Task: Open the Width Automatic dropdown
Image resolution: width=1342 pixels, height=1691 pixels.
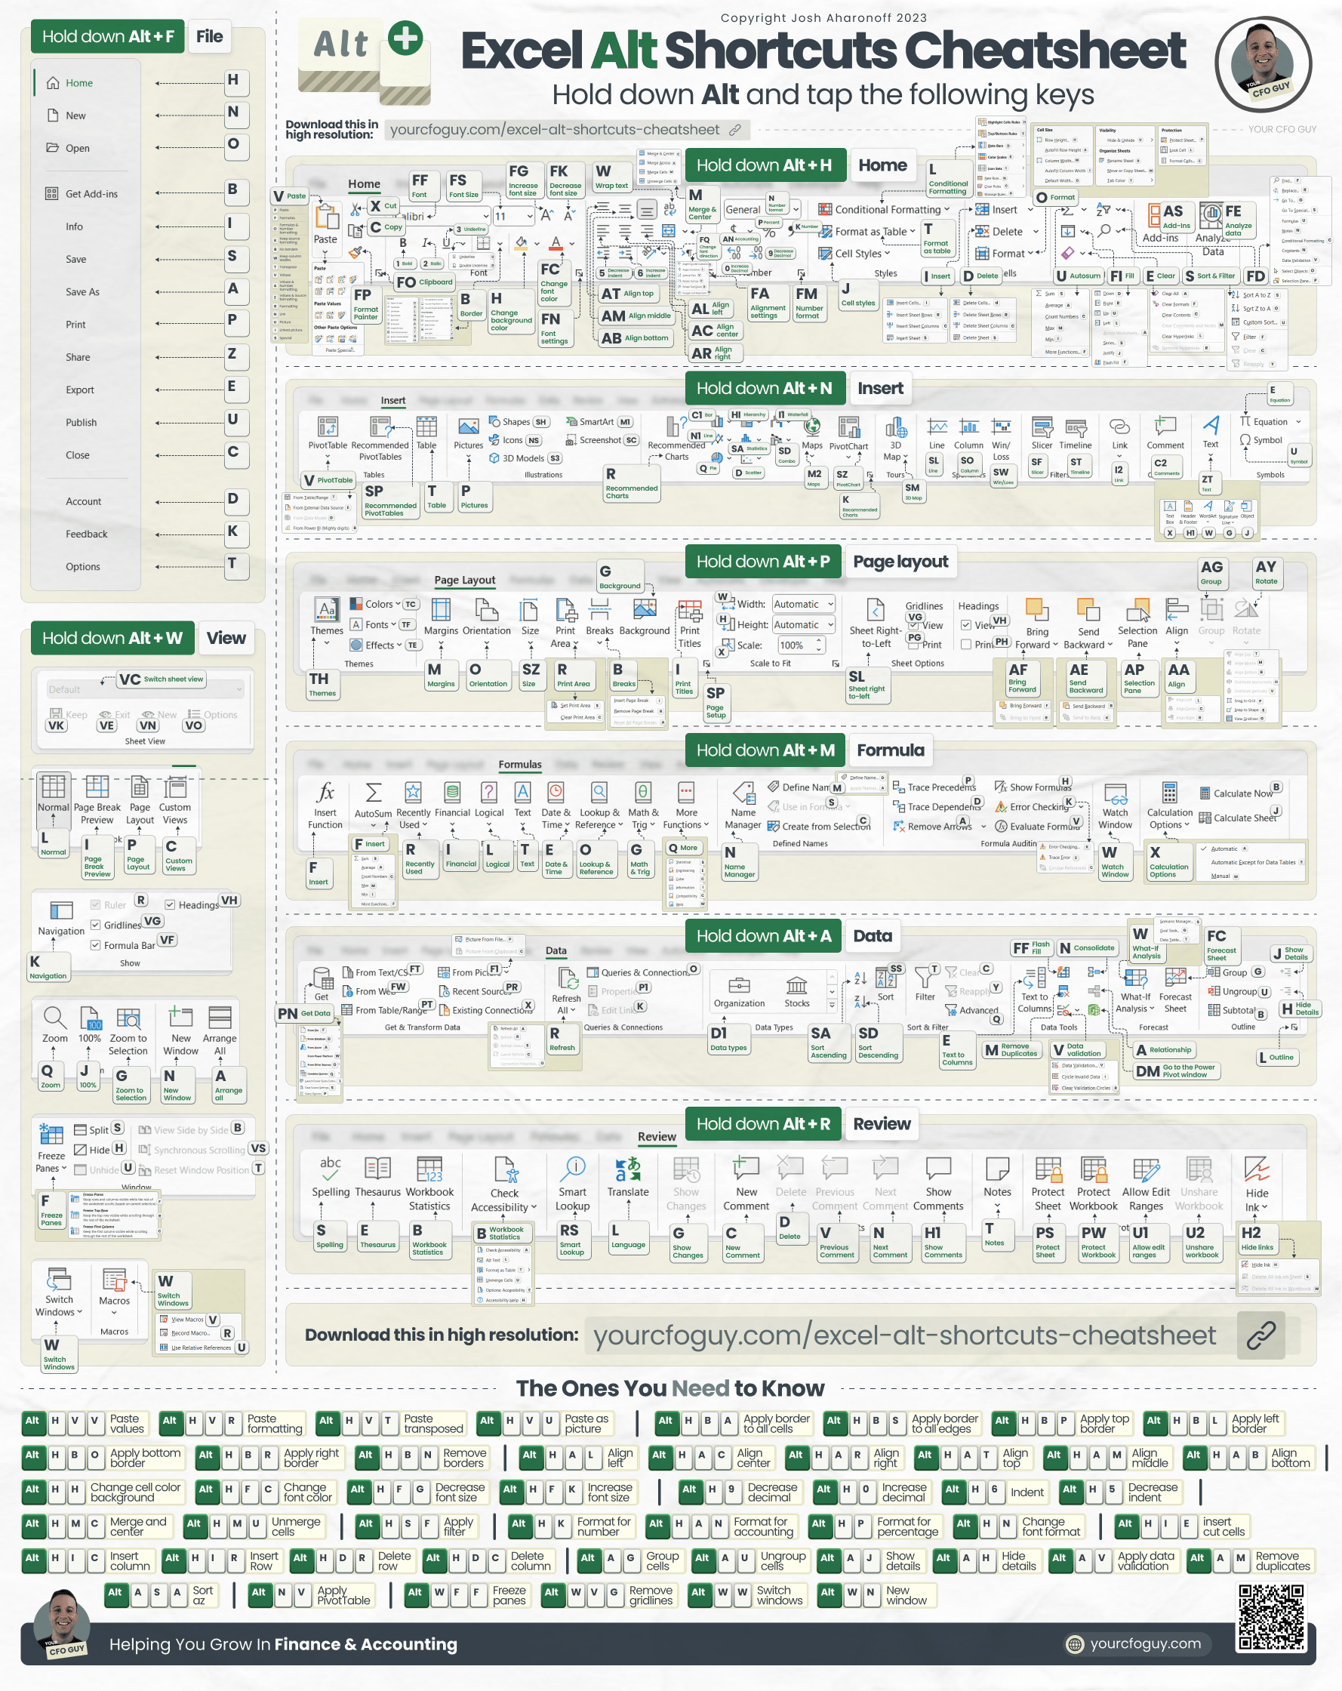Action: 803,604
